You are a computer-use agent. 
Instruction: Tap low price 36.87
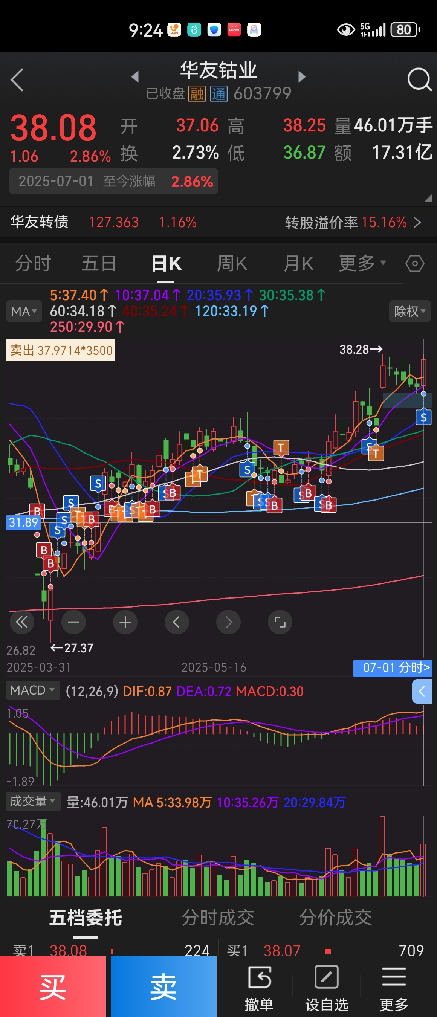(304, 153)
